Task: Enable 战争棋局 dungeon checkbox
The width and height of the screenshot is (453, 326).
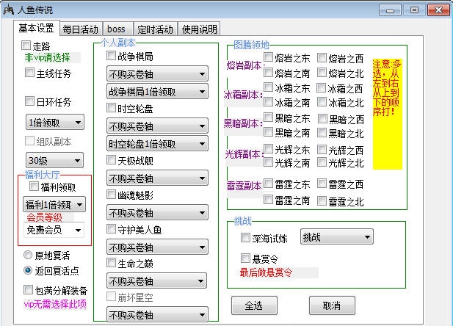Action: pyautogui.click(x=112, y=55)
